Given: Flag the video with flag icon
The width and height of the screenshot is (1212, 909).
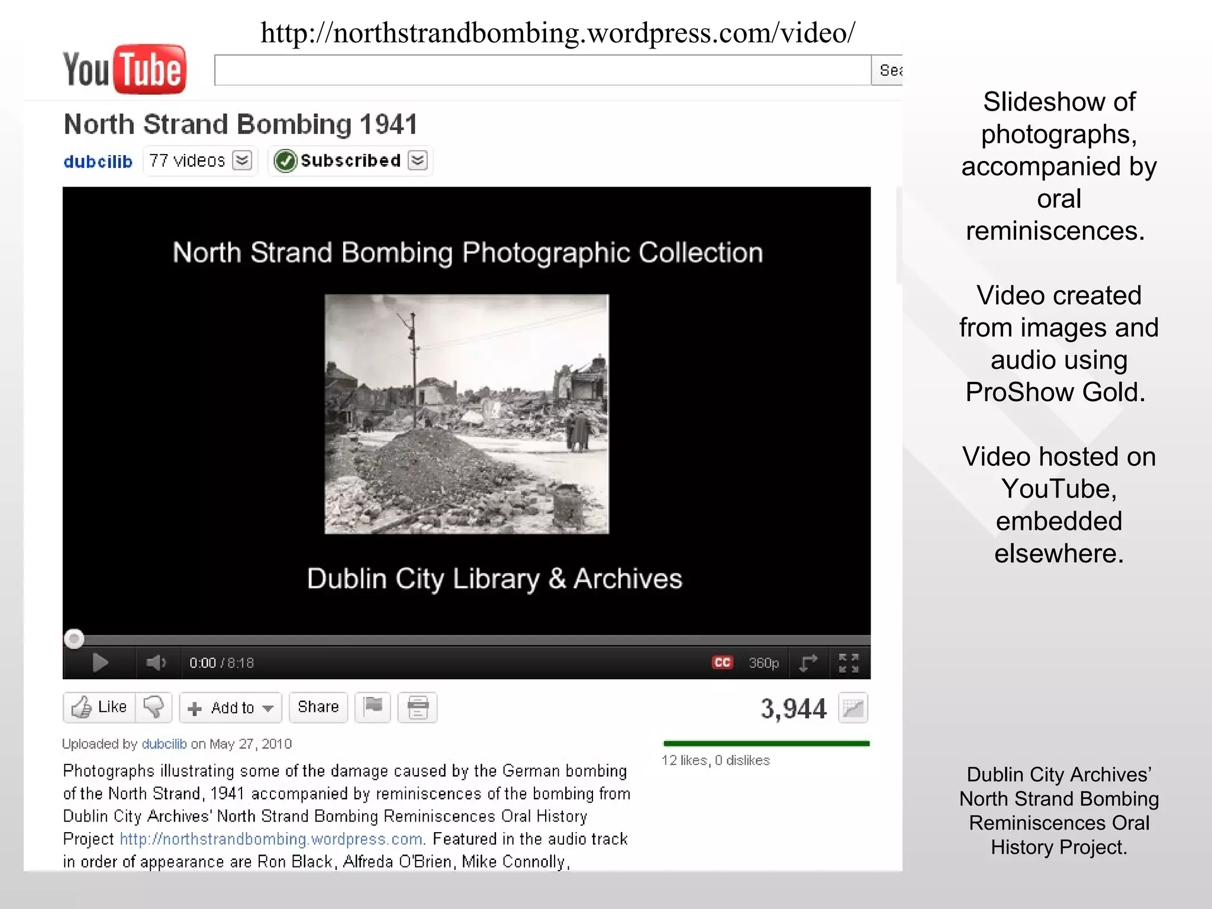Looking at the screenshot, I should (x=373, y=707).
